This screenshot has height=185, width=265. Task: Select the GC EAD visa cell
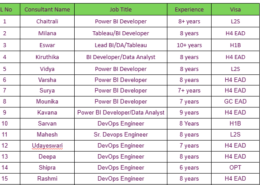pyautogui.click(x=235, y=101)
